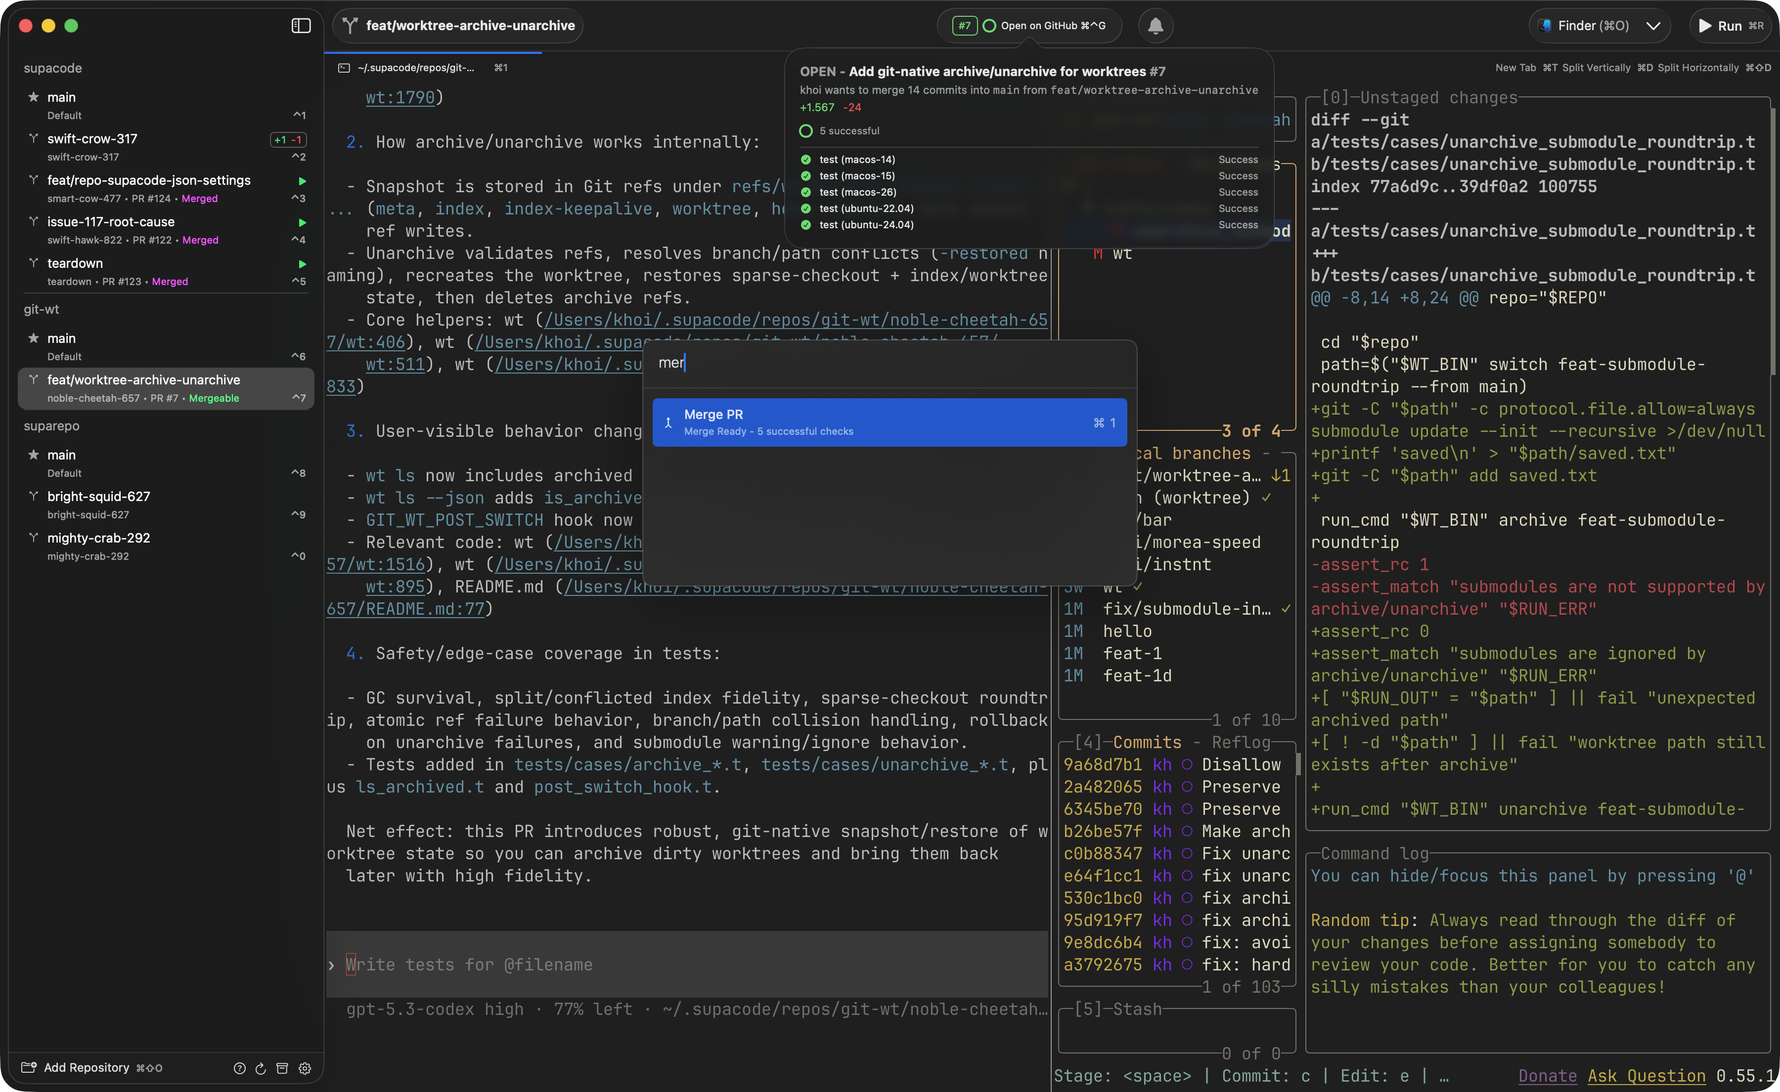Click the terminal icon on the git tab
This screenshot has height=1092, width=1780.
pos(343,67)
